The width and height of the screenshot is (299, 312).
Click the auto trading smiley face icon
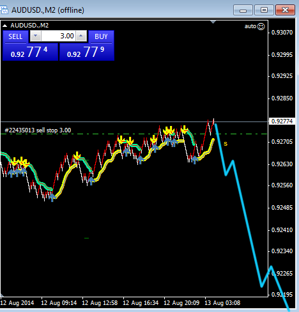(x=261, y=26)
